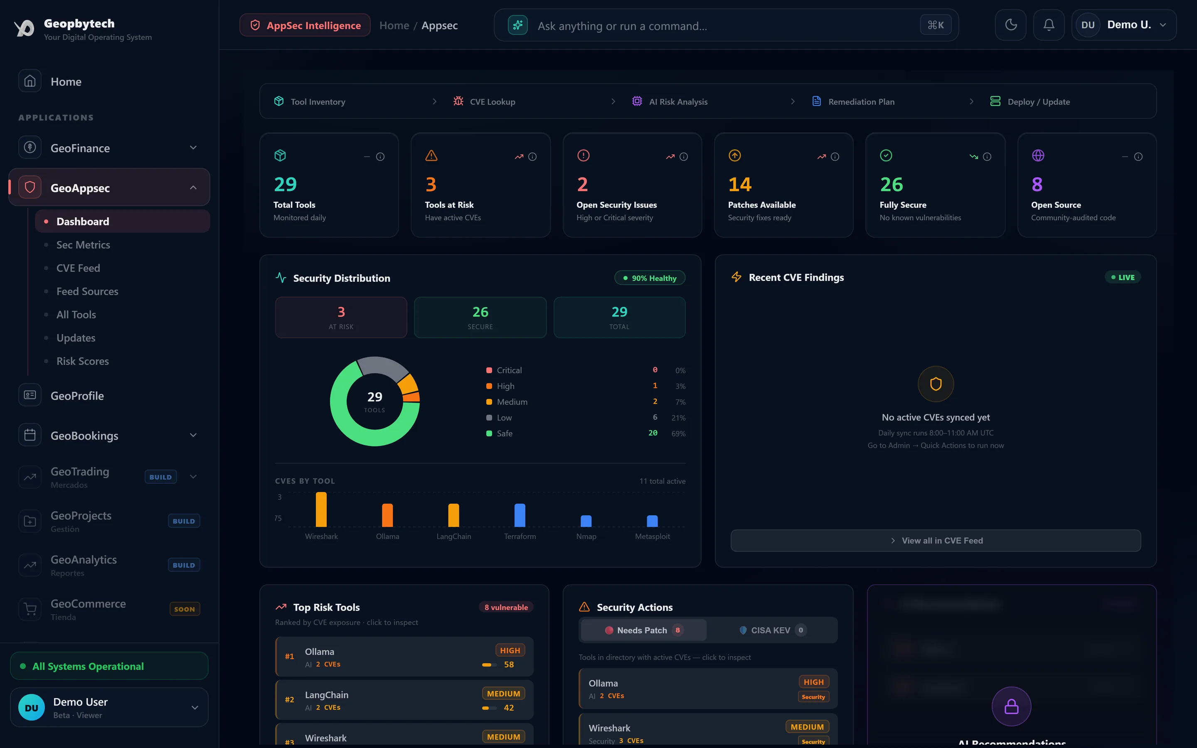Screen dimensions: 1197x748
Task: Click the lock icon on the AI Recommendations card
Action: pyautogui.click(x=1011, y=706)
